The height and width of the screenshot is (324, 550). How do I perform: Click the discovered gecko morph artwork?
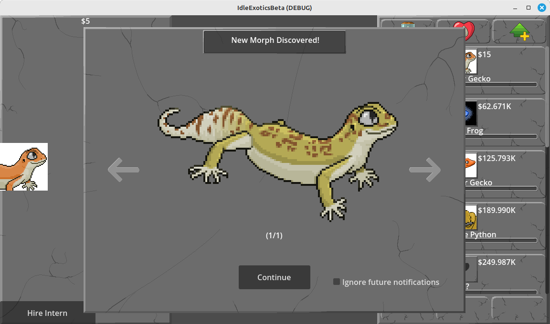point(277,157)
